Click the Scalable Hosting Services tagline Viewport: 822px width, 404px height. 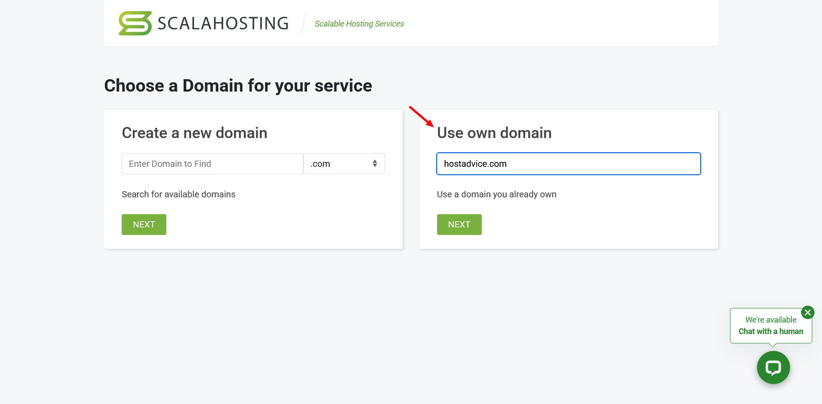coord(359,24)
